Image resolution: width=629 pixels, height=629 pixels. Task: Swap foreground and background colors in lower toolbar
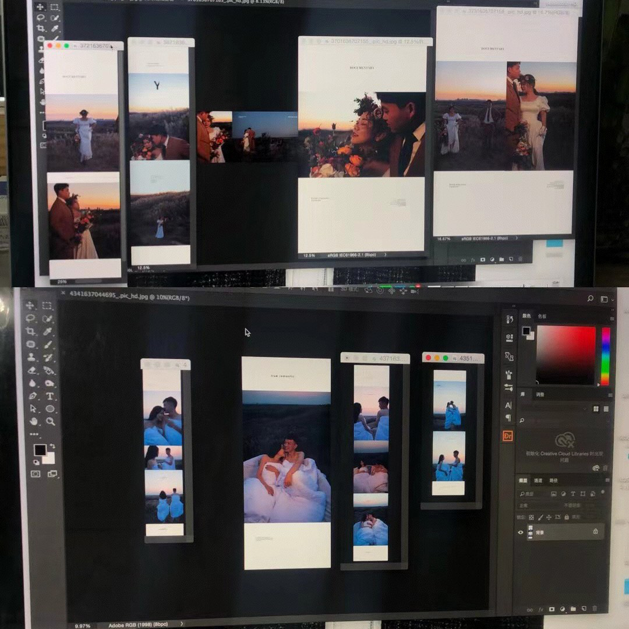coord(52,446)
